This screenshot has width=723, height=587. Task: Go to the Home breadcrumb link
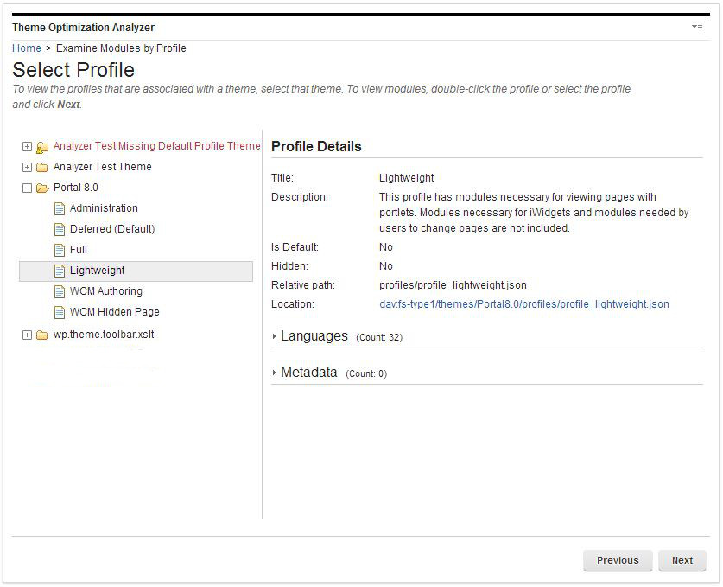point(26,48)
